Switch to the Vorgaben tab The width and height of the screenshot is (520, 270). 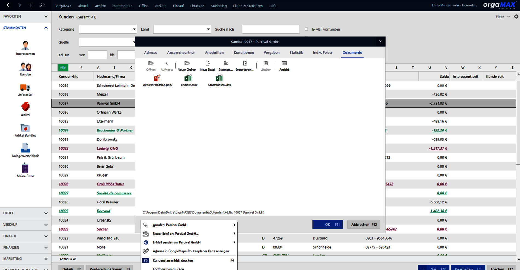click(x=271, y=53)
